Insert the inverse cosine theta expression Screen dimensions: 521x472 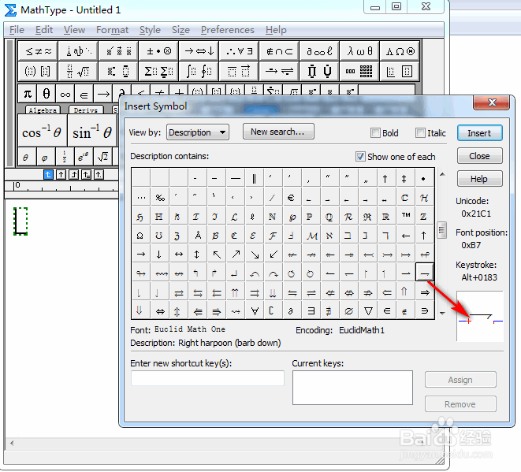point(43,132)
